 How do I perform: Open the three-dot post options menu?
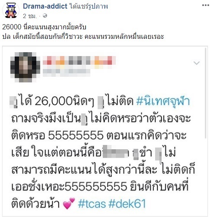pyautogui.click(x=205, y=6)
